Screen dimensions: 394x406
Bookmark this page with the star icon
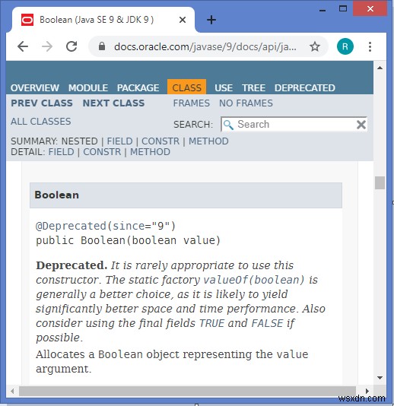[315, 46]
